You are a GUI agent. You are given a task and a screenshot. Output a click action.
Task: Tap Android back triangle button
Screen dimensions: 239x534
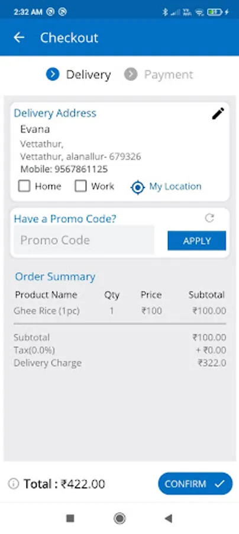click(x=169, y=519)
